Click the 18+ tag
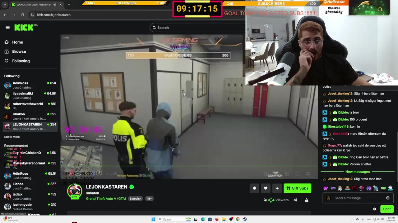The width and height of the screenshot is (398, 223). tap(149, 199)
